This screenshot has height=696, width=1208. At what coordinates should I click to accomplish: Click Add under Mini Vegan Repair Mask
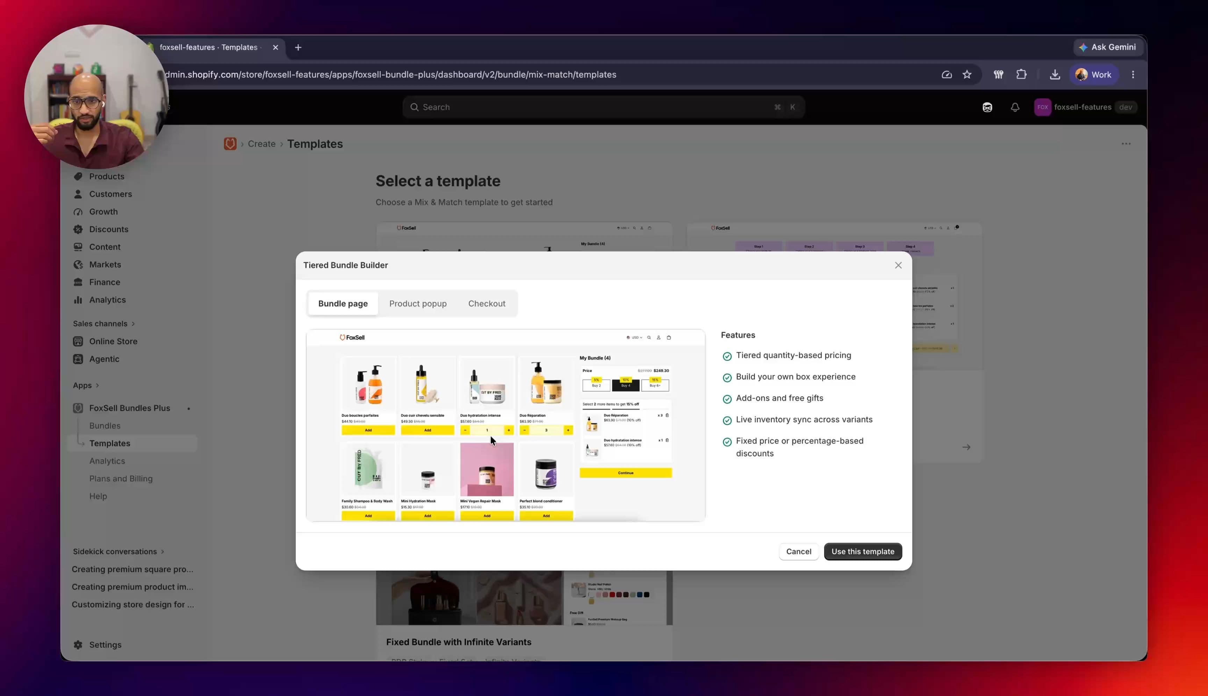pyautogui.click(x=487, y=516)
